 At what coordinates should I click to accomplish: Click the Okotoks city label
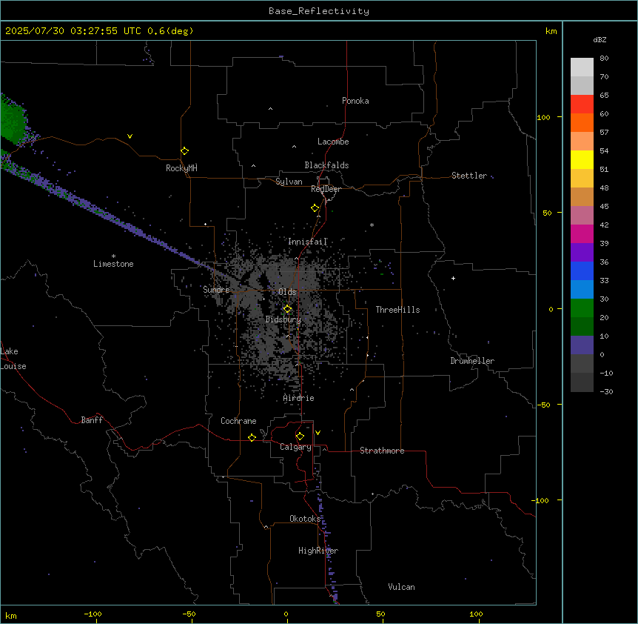click(x=305, y=519)
